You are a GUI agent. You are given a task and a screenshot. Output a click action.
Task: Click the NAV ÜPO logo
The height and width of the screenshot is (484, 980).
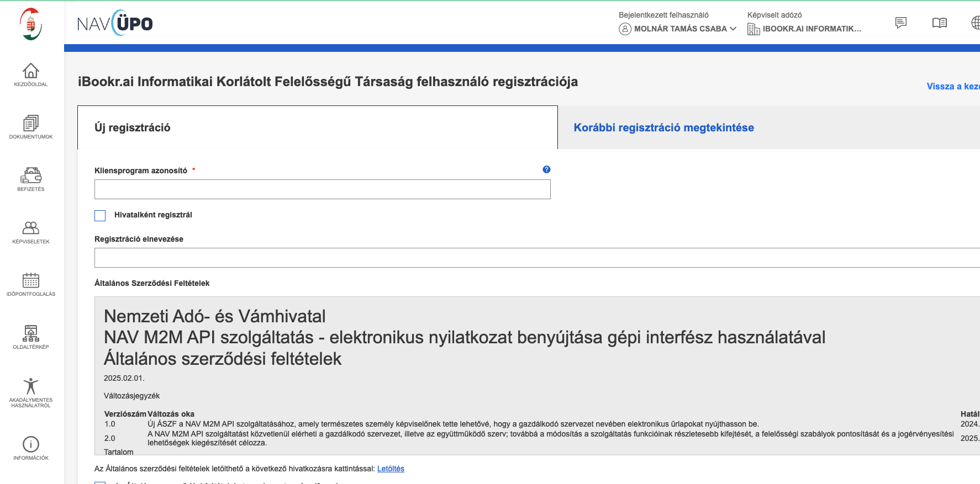(115, 23)
